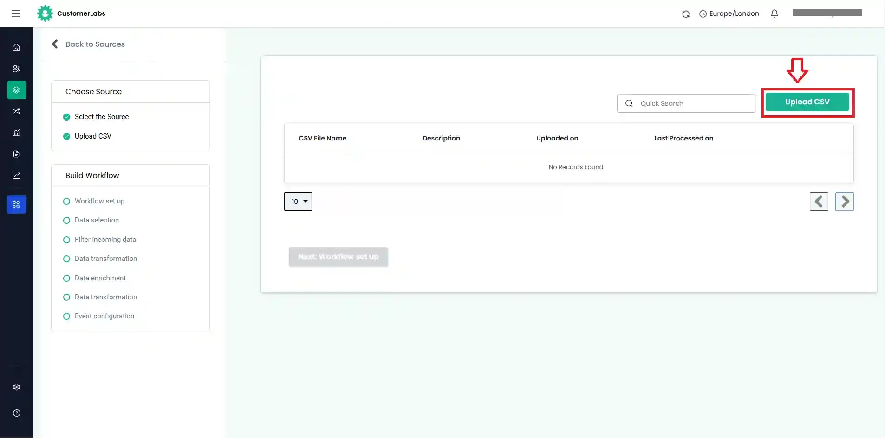This screenshot has width=885, height=438.
Task: Click the No Records Found message
Action: [x=576, y=167]
